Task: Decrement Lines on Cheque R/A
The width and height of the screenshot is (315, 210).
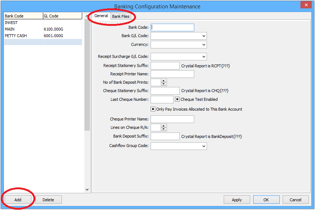Action: coord(164,129)
